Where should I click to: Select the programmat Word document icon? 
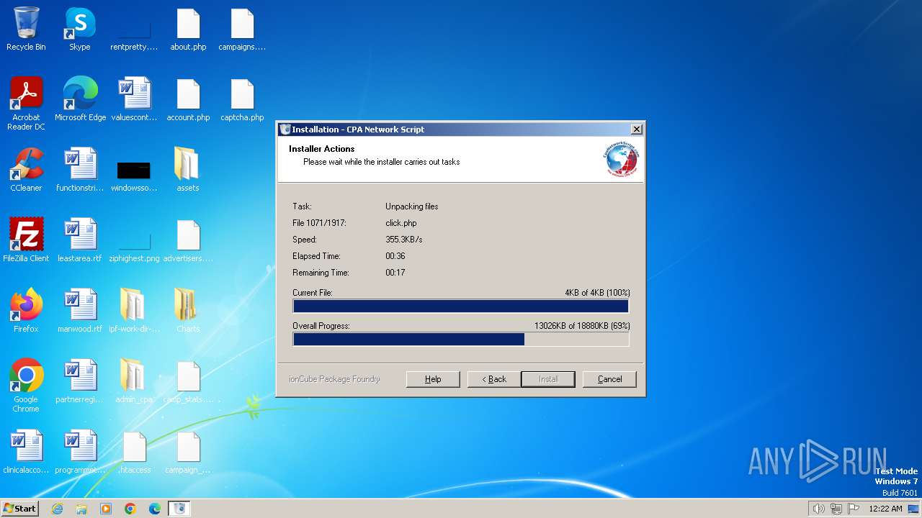[80, 452]
